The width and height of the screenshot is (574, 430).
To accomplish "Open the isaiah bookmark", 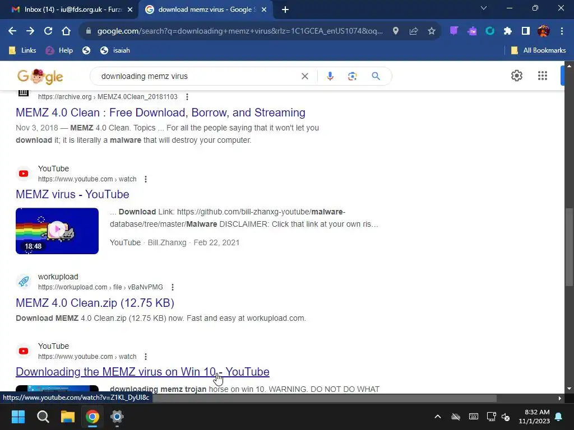I will tap(115, 50).
